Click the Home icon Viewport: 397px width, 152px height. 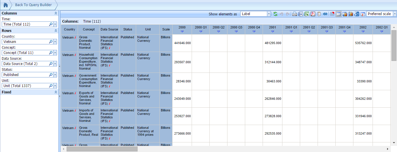point(5,5)
